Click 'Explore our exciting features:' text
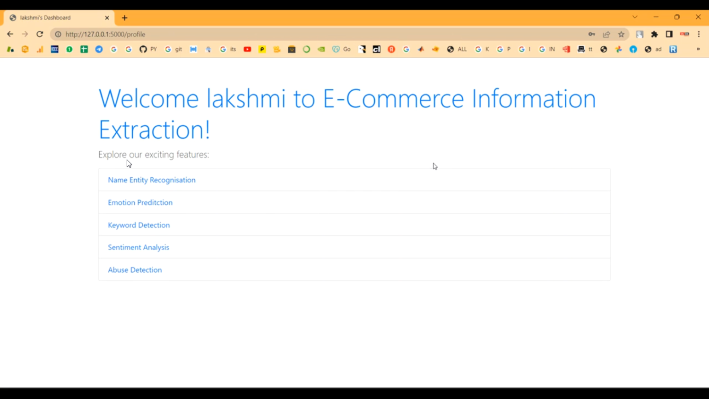Screen dimensions: 709x399 click(x=154, y=155)
